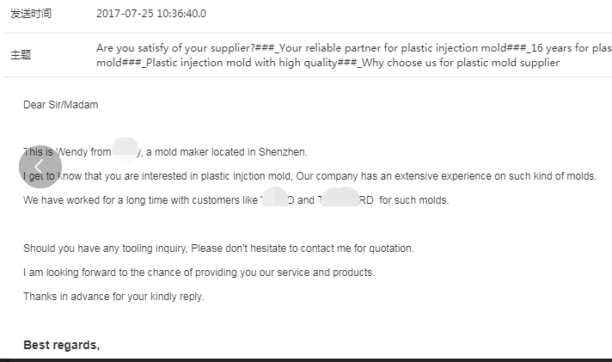The height and width of the screenshot is (362, 612).
Task: Click the second blurred customer name ending in RD
Action: tap(346, 199)
